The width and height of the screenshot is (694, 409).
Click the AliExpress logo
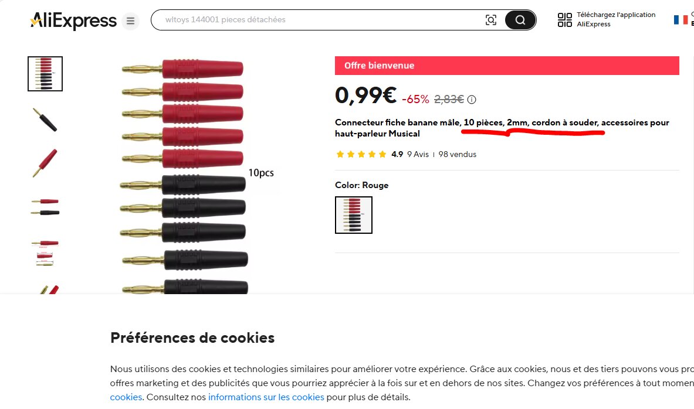point(73,21)
